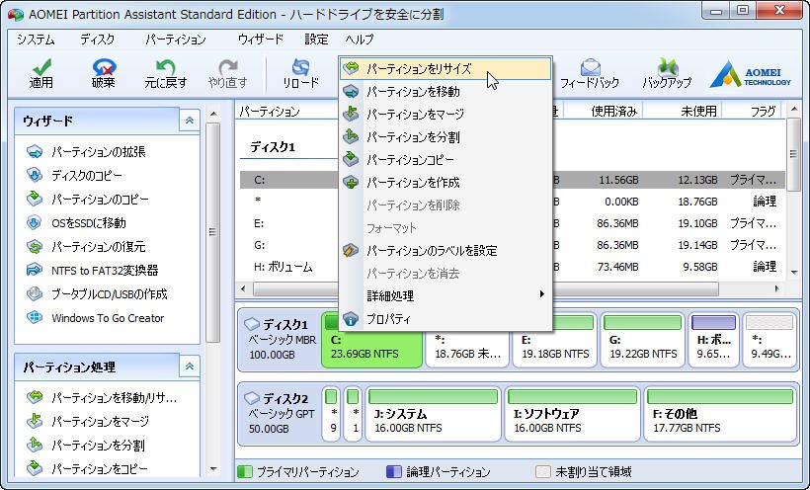
Task: Choose パーティションを作成 from the context menu
Action: (x=445, y=183)
